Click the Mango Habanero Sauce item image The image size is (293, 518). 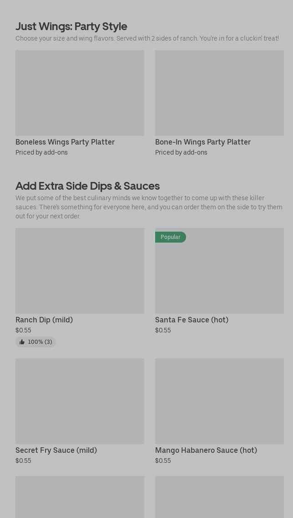pos(219,401)
